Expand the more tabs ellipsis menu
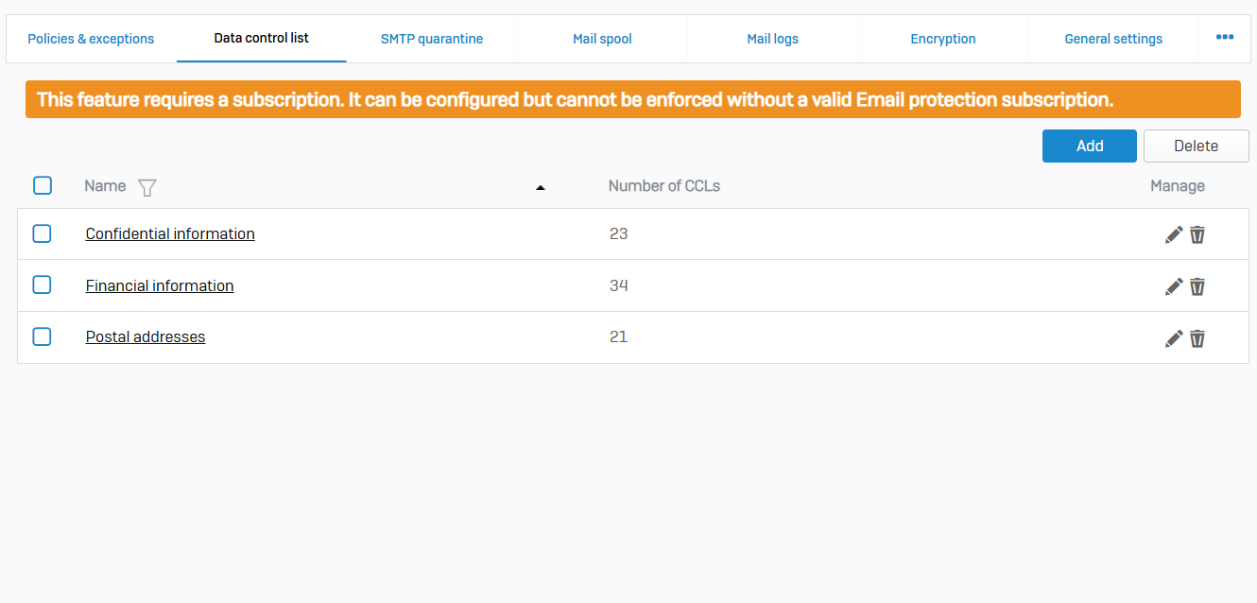 click(x=1225, y=38)
